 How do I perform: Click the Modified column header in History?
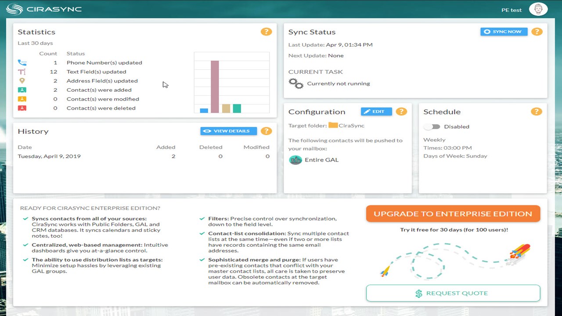pyautogui.click(x=256, y=147)
